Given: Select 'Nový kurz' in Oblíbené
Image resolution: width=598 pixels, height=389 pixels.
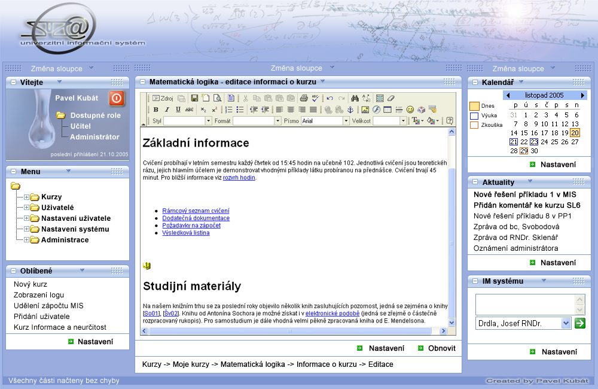Looking at the screenshot, I should pyautogui.click(x=30, y=284).
